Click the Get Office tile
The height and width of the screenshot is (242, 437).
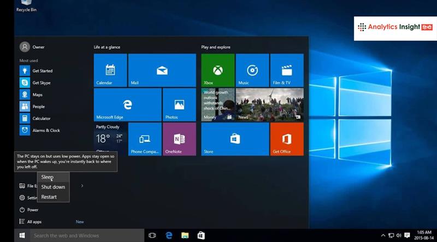pyautogui.click(x=287, y=139)
